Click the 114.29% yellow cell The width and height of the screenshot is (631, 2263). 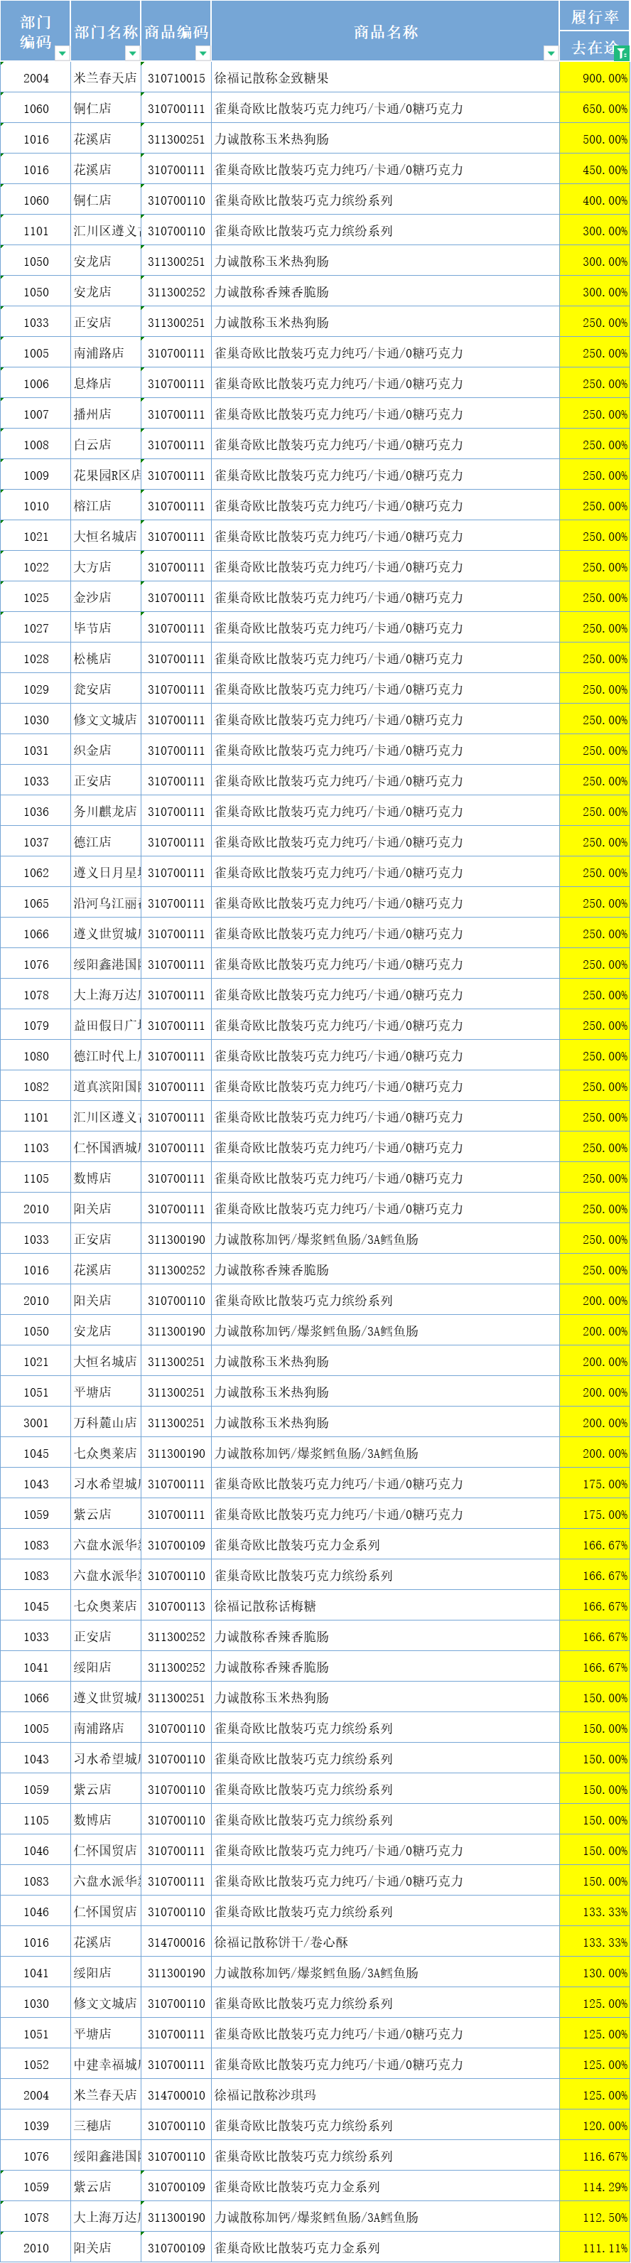(x=594, y=2186)
